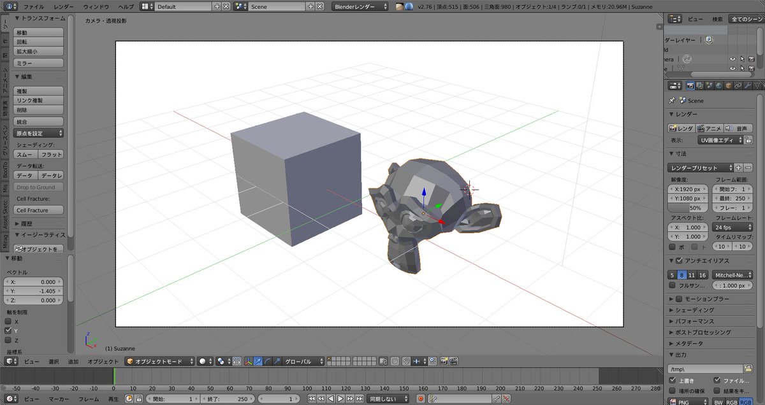Enable the フルサン full sample checkbox
This screenshot has height=405, width=765.
click(x=672, y=286)
